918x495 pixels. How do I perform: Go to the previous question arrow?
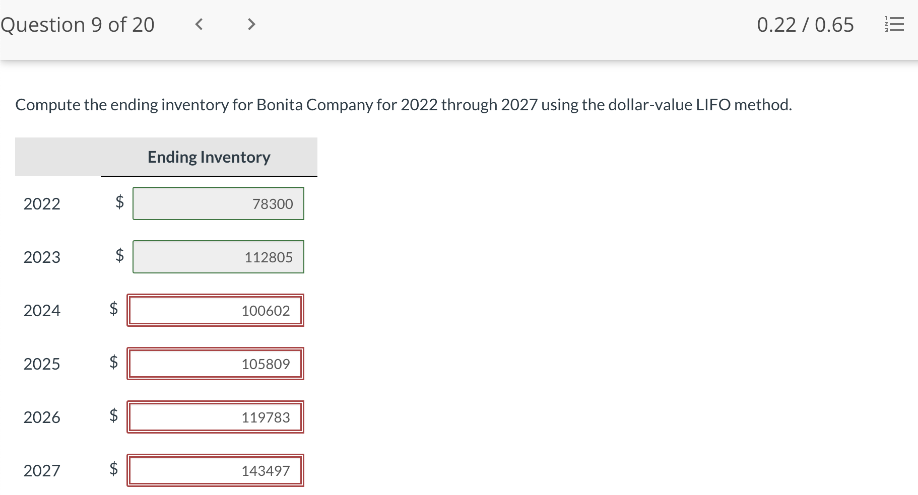(199, 24)
